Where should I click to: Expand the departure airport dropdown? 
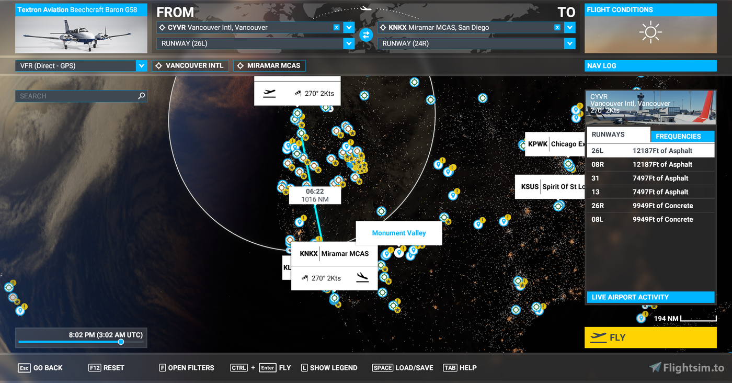click(349, 27)
